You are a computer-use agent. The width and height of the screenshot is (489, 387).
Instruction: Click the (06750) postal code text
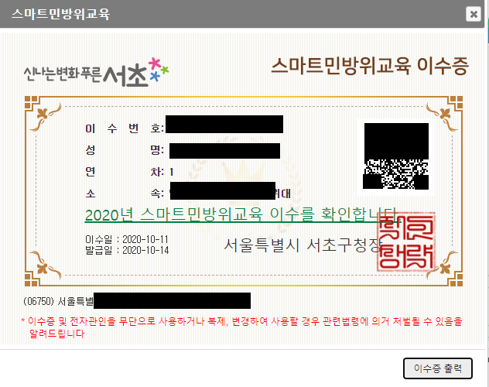tap(39, 301)
